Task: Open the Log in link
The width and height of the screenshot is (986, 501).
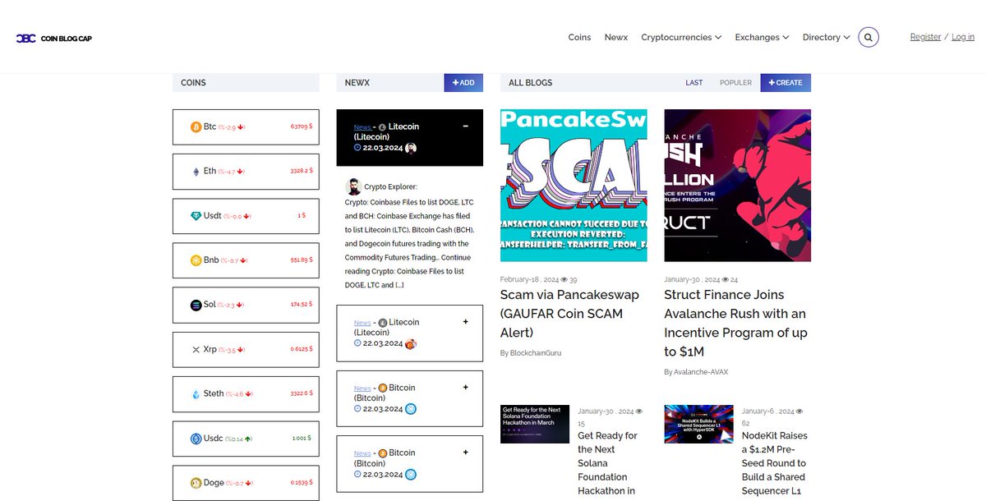Action: [x=963, y=37]
